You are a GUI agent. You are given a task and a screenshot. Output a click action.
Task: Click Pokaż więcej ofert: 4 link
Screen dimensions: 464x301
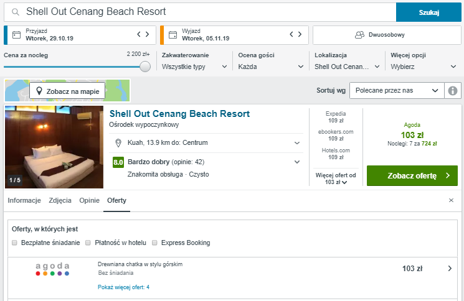pyautogui.click(x=123, y=287)
